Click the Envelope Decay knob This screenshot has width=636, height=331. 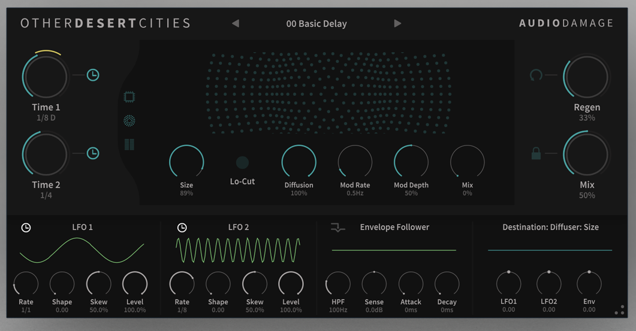447,284
